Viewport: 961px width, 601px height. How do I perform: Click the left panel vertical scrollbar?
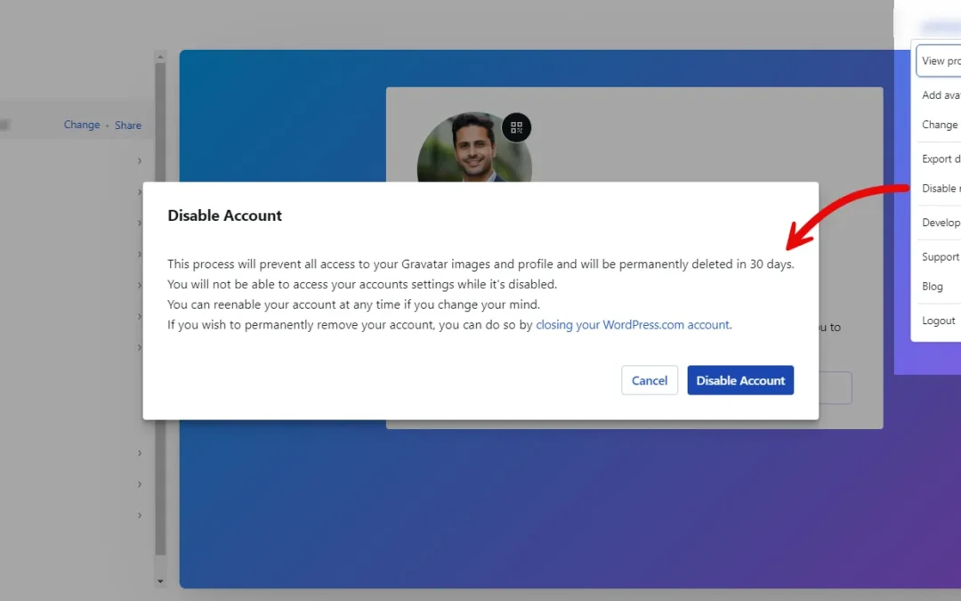160,312
